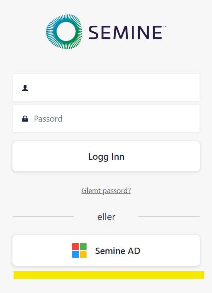Click the yellow square of Microsoft logo
Image resolution: width=212 pixels, height=293 pixels.
(x=83, y=254)
